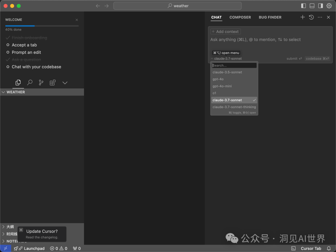This screenshot has width=336, height=252.
Task: Select gpt-4o model
Action: pyautogui.click(x=234, y=79)
